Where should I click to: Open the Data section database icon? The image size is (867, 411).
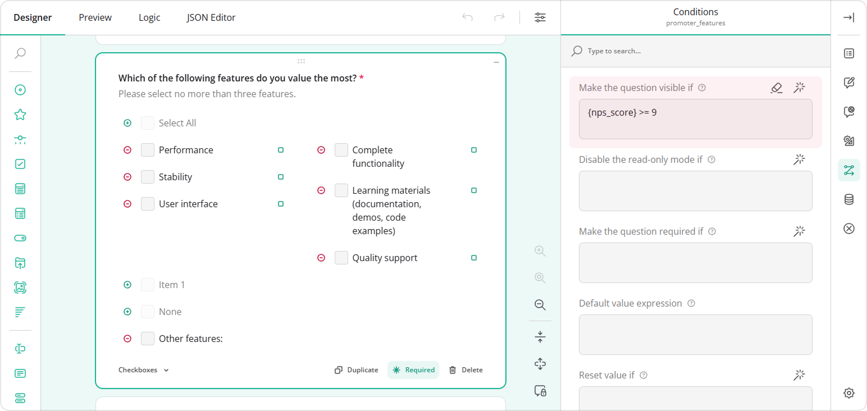pyautogui.click(x=849, y=199)
